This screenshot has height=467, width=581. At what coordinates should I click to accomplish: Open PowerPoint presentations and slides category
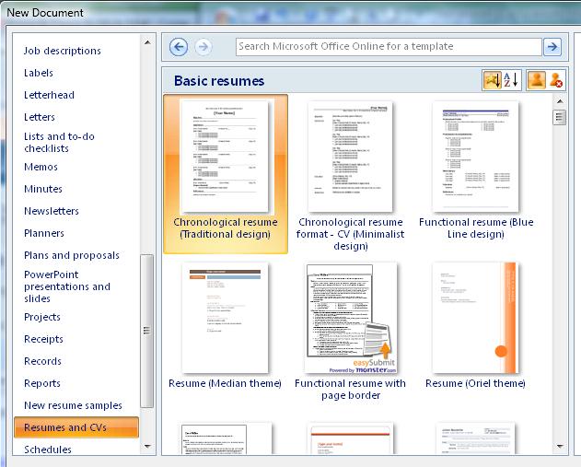[x=67, y=286]
